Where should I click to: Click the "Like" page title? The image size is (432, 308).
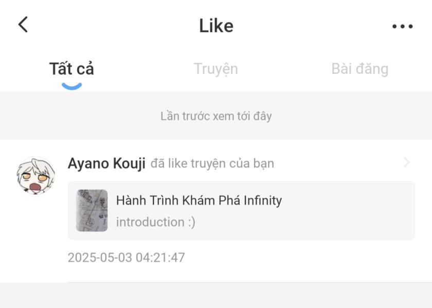click(x=216, y=26)
